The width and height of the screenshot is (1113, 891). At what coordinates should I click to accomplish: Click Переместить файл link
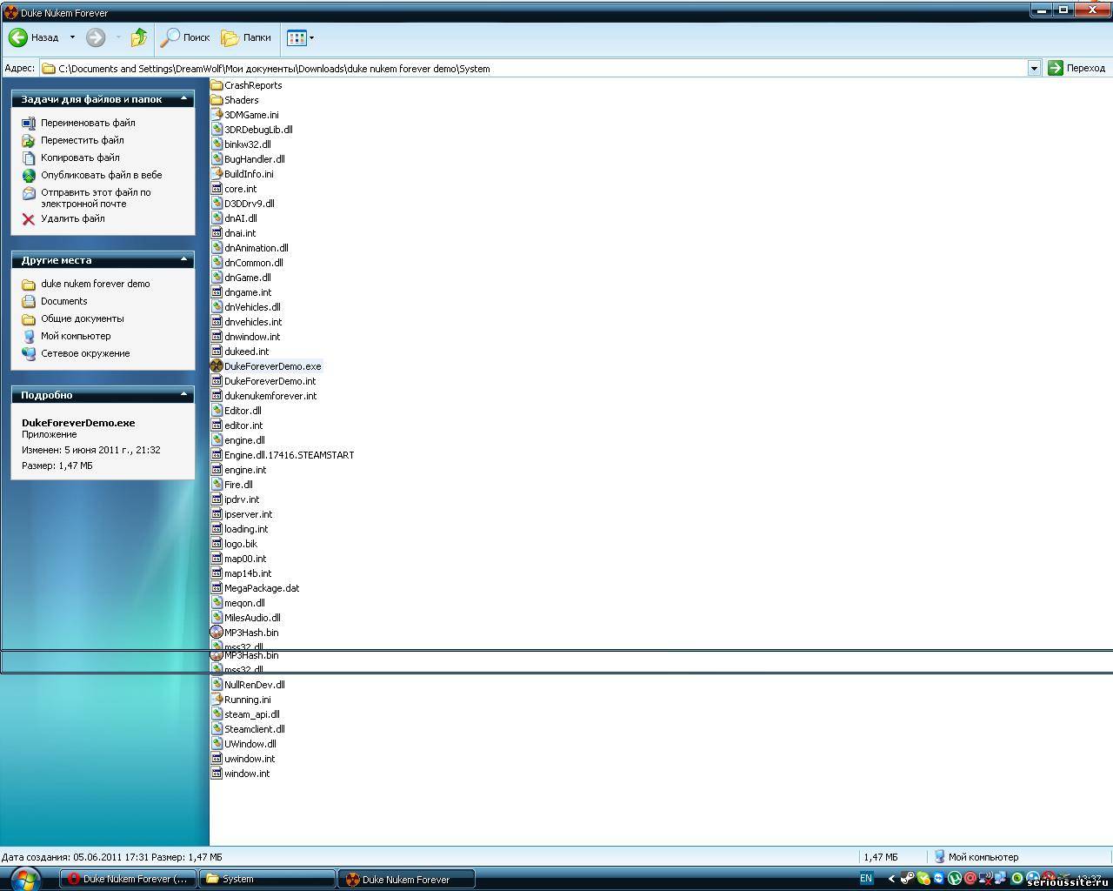(83, 140)
